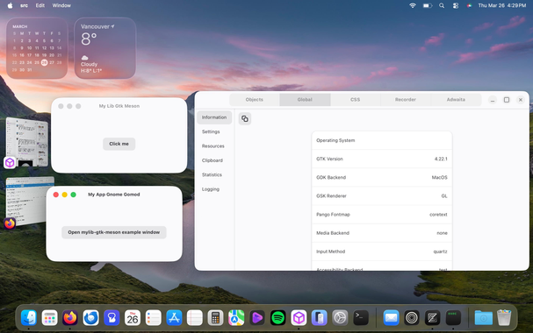Viewport: 533px width, 333px height.
Task: Click the March calendar widget
Action: coord(37,48)
